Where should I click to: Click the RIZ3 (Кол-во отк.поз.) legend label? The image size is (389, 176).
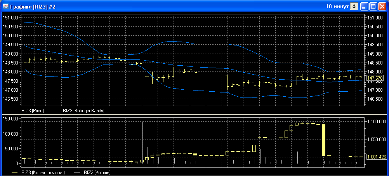(x=43, y=172)
